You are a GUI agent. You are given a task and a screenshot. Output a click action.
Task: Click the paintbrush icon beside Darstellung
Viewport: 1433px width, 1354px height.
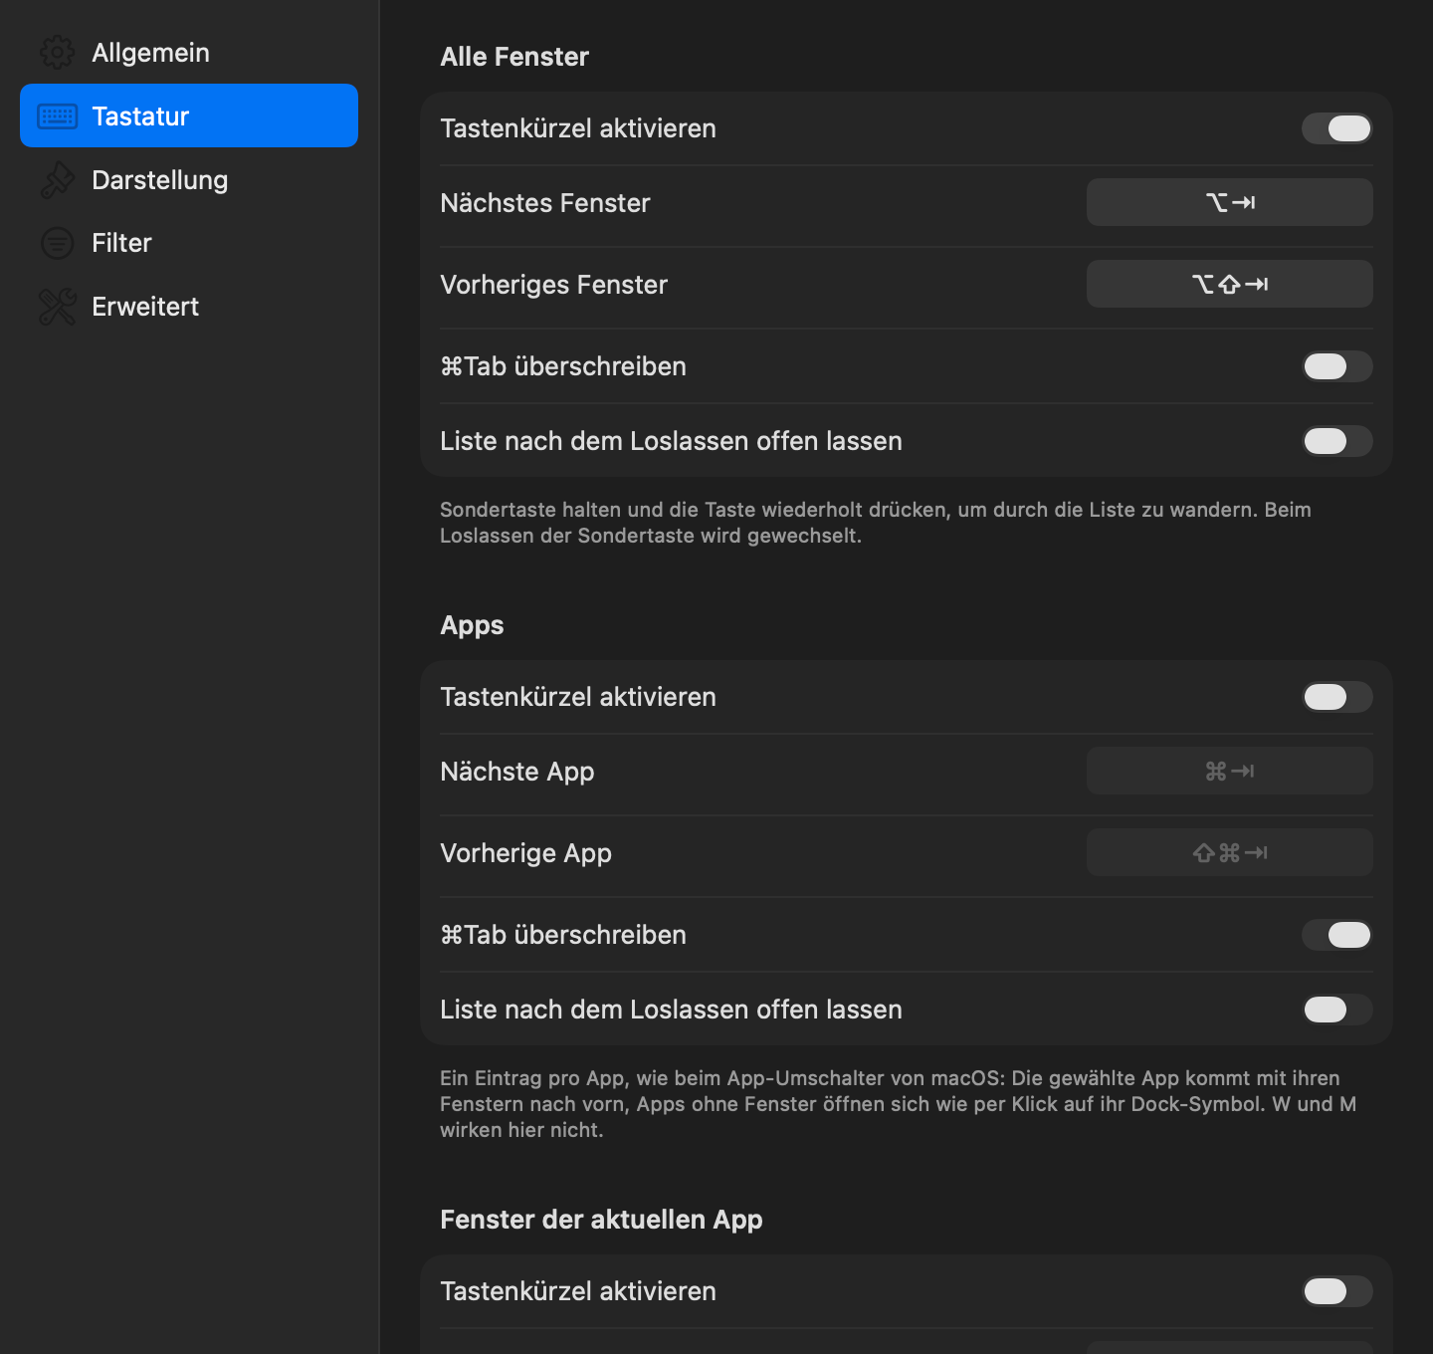click(57, 180)
